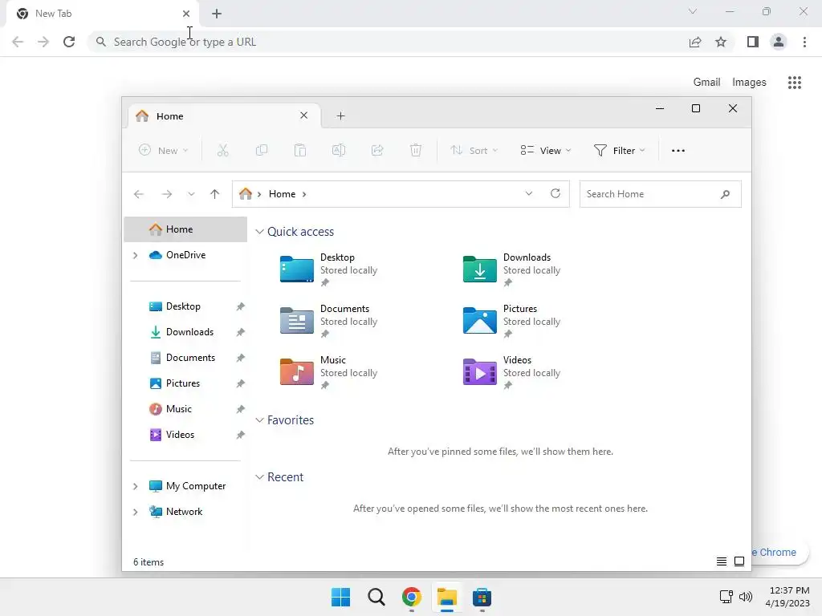Open Chrome's tab search chevron in the title bar
Image resolution: width=822 pixels, height=616 pixels.
693,11
